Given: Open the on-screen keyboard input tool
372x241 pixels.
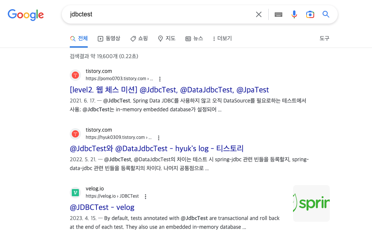Looking at the screenshot, I should click(278, 14).
